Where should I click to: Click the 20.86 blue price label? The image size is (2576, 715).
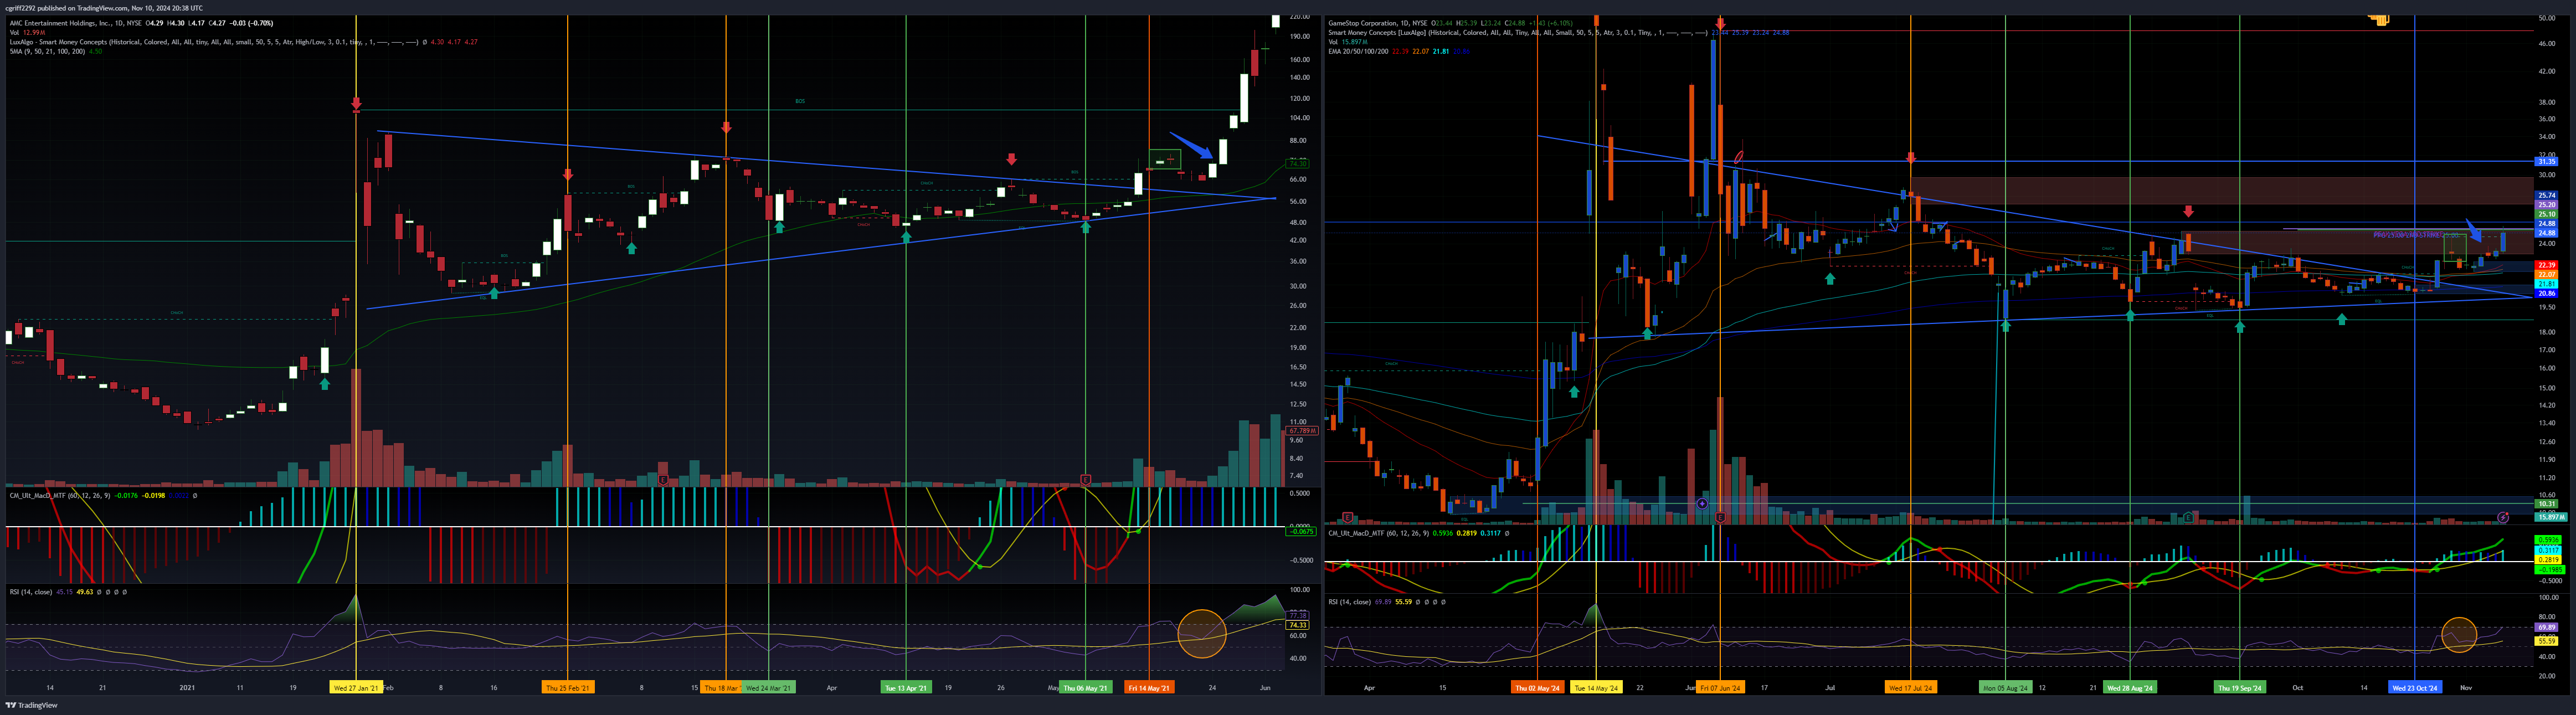click(x=2546, y=293)
